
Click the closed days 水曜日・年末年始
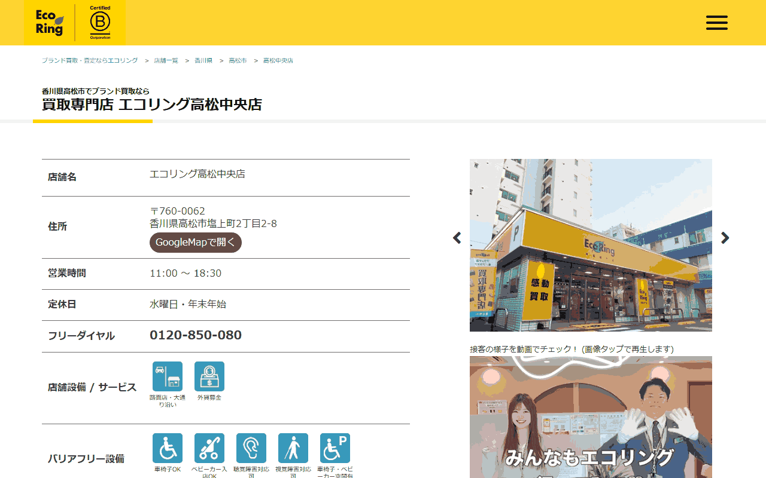(188, 304)
